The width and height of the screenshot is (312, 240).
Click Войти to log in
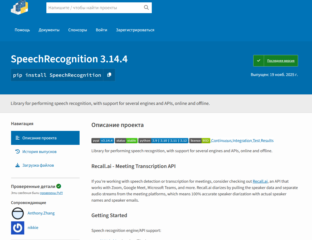pos(101,30)
